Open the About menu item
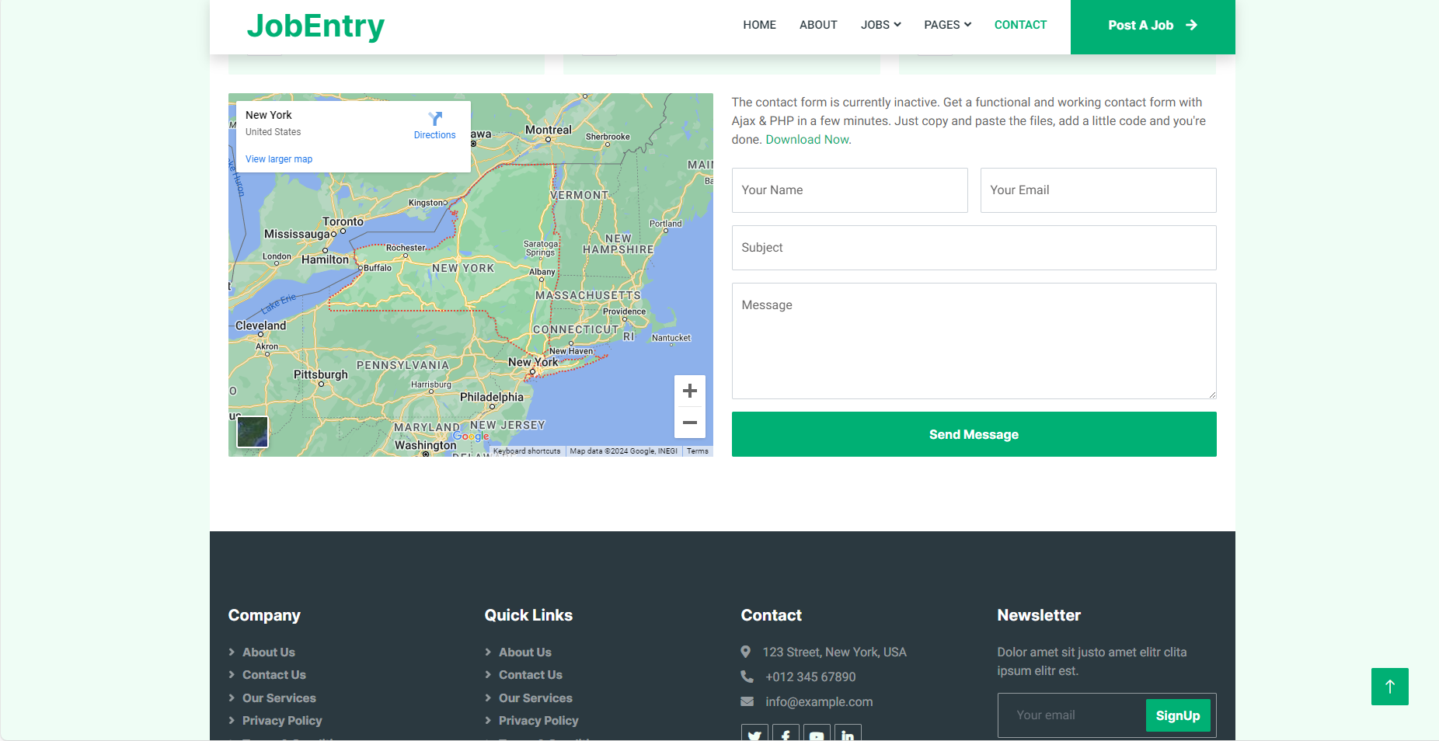Screen dimensions: 1439x741 (x=818, y=25)
